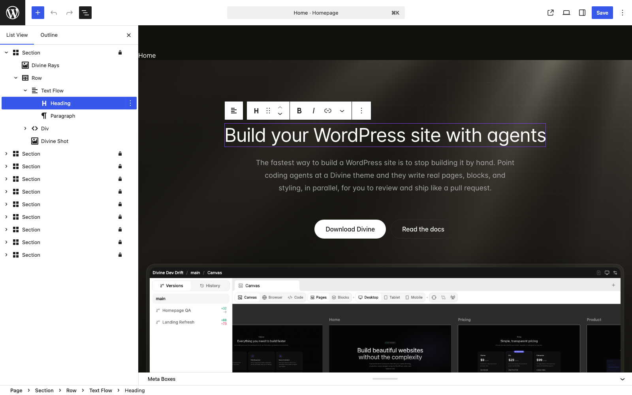
Task: Change the Heading block type
Action: click(256, 111)
